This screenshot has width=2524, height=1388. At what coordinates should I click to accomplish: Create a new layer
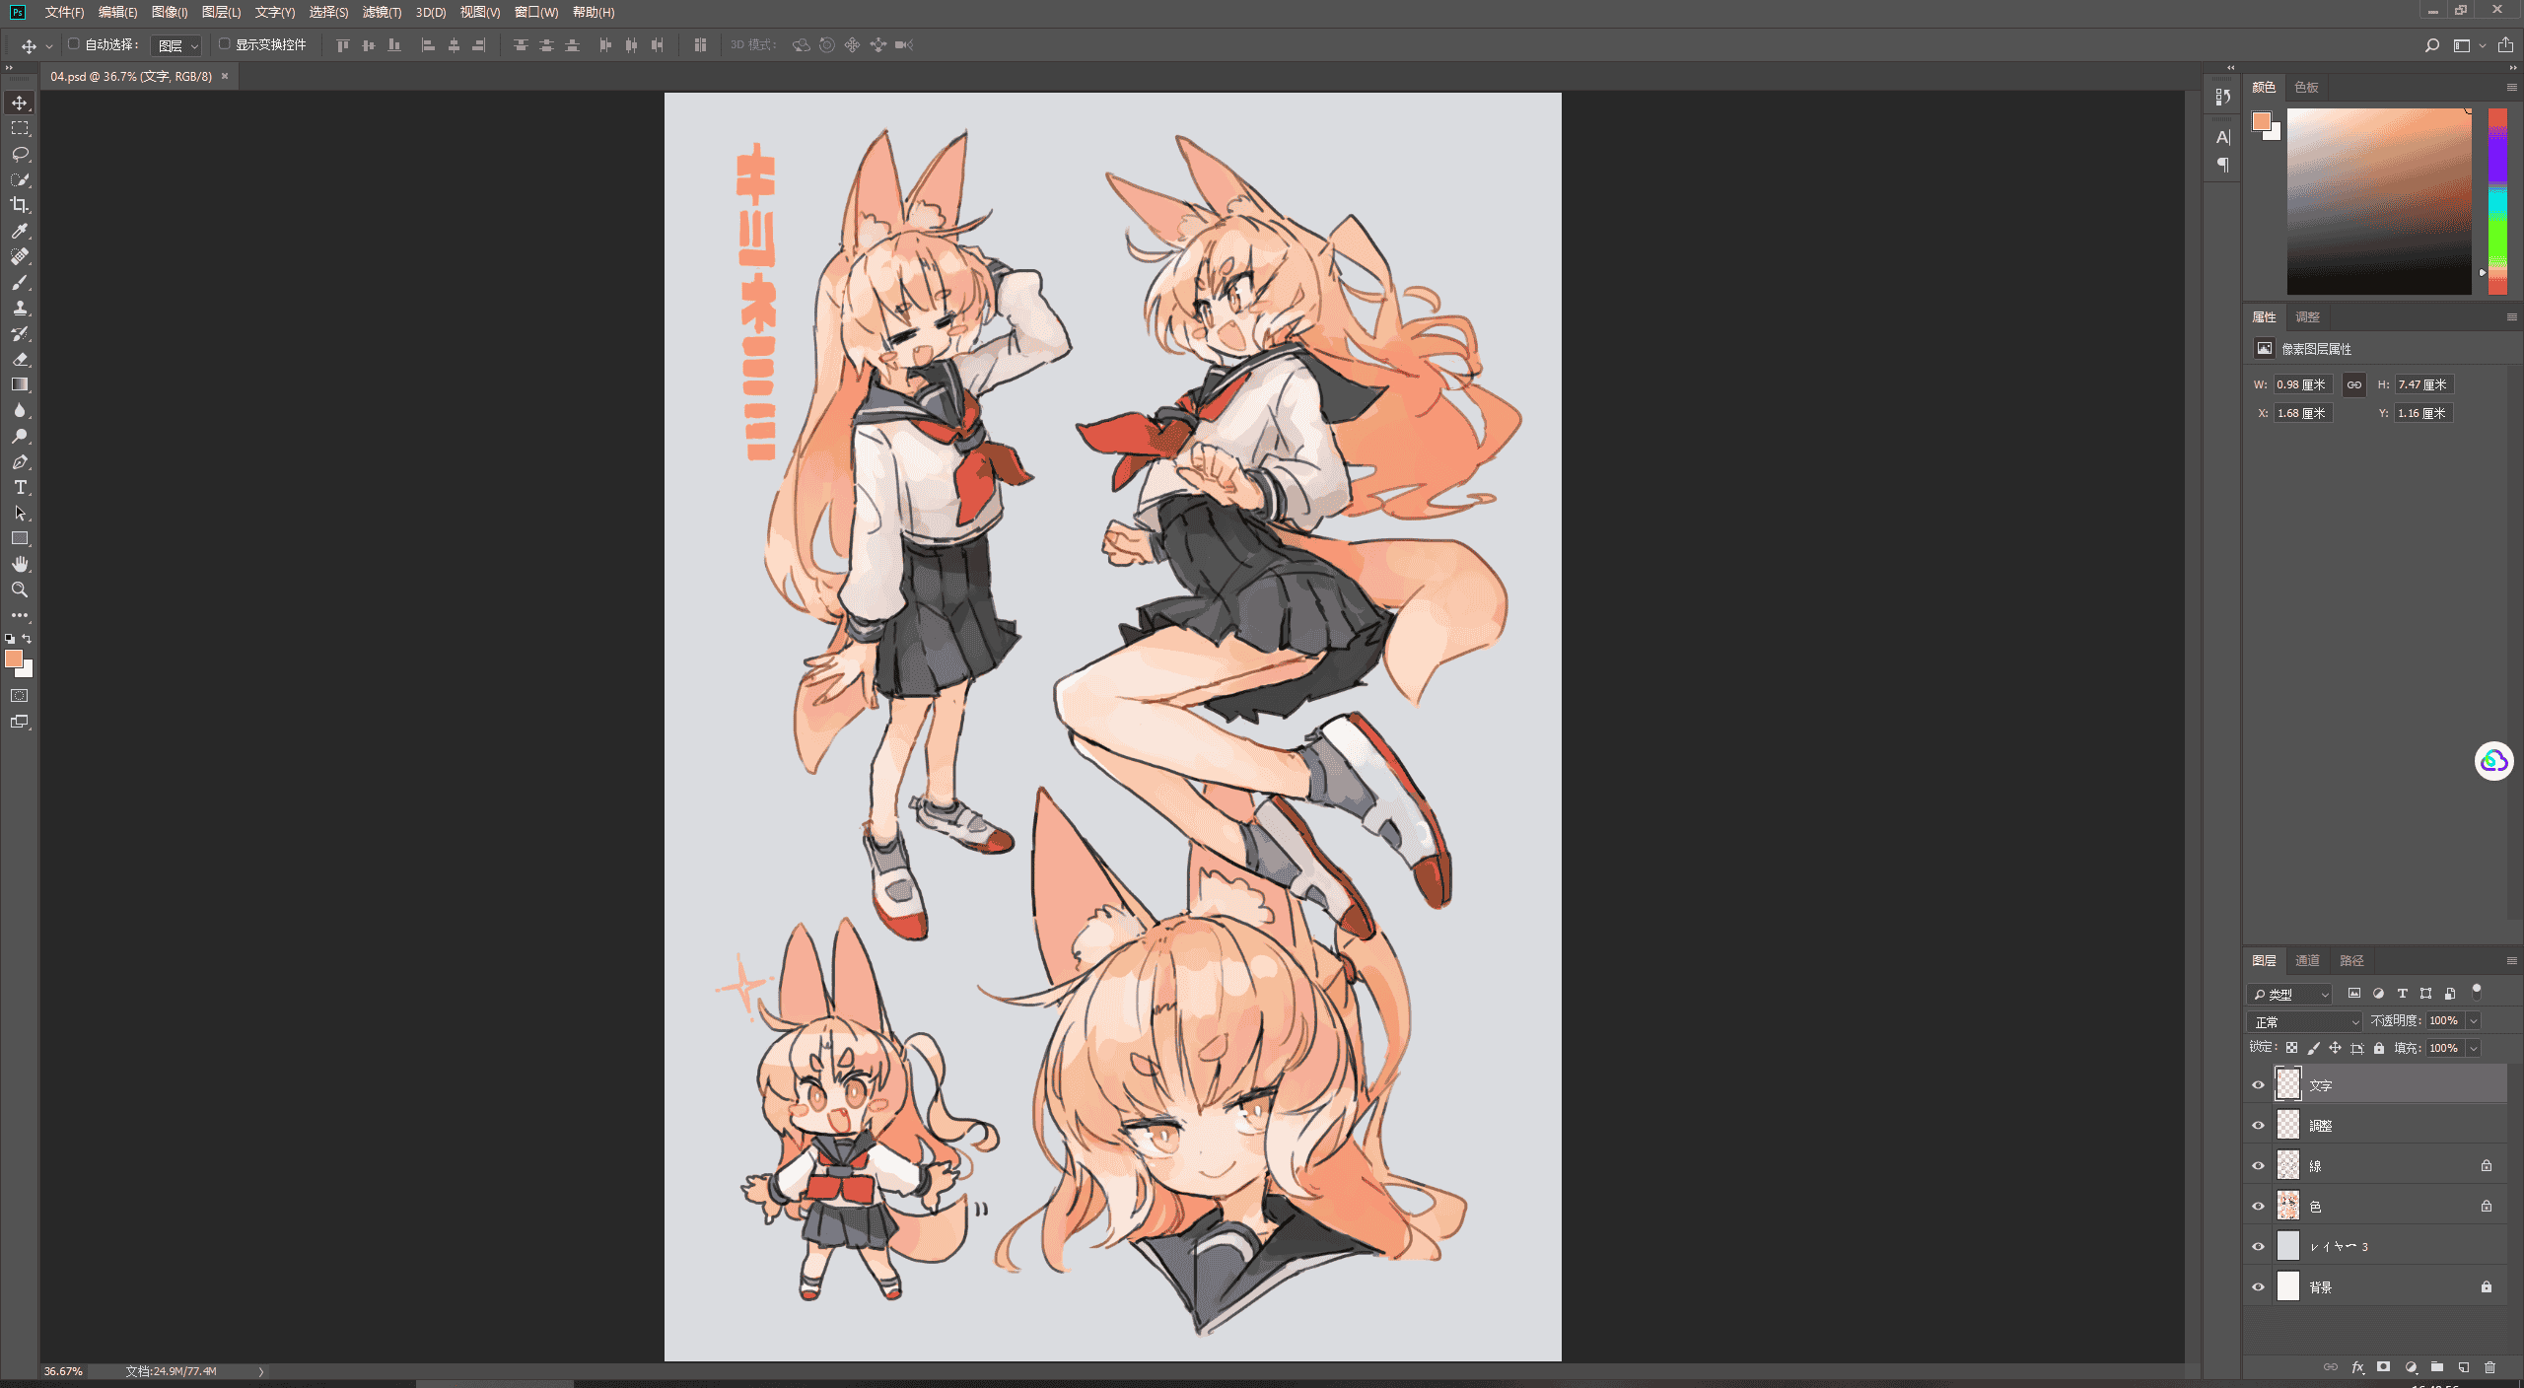[2464, 1367]
